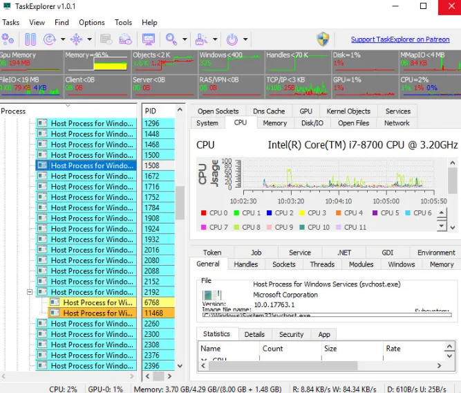
Task: Open the Help menu
Action: coord(149,22)
